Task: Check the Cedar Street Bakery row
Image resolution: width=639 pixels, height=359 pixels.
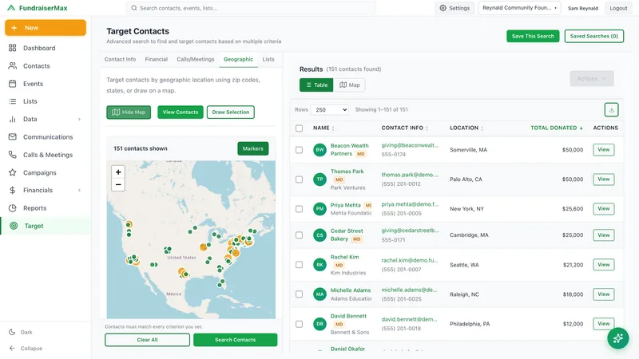Action: pyautogui.click(x=299, y=235)
